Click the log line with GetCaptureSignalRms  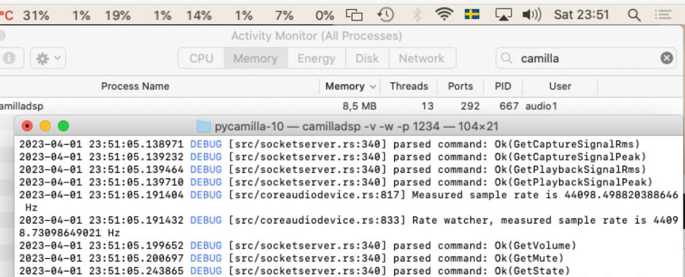330,144
